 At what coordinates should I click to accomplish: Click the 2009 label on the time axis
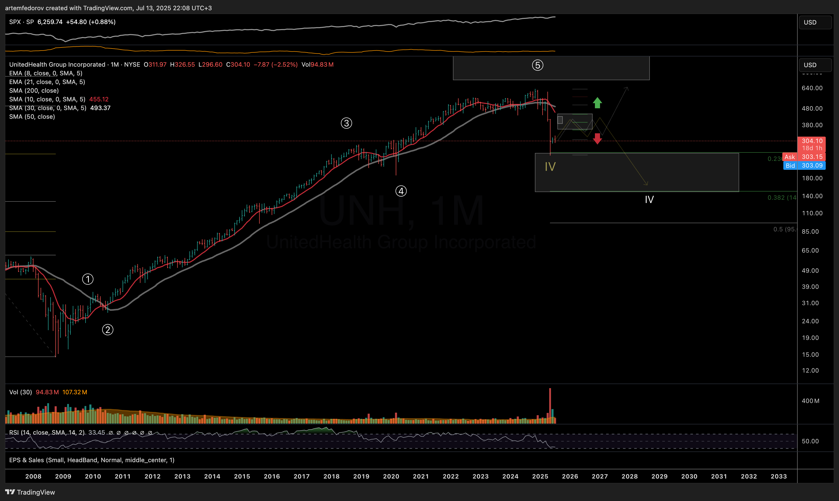tap(63, 476)
